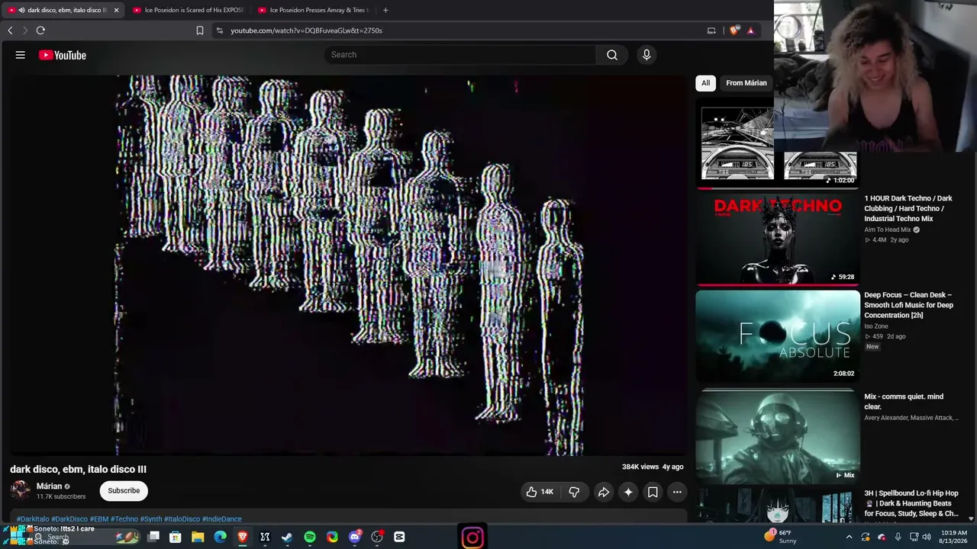
Task: Dislike the video with thumbs down
Action: (x=574, y=492)
